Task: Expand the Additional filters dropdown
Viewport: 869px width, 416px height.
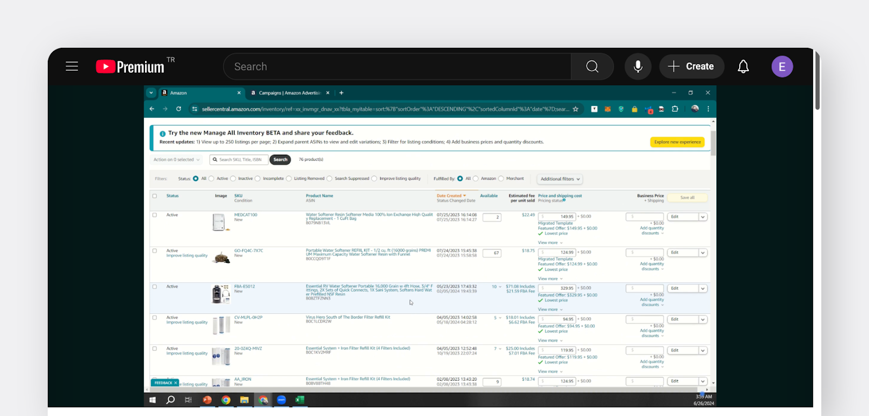Action: [560, 179]
